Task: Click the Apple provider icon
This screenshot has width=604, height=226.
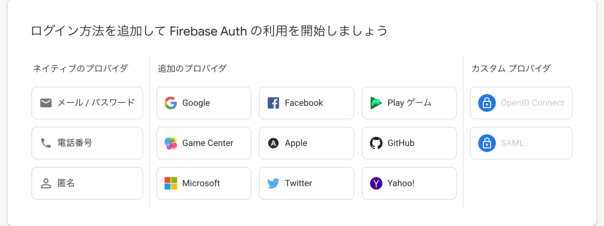Action: (x=273, y=143)
